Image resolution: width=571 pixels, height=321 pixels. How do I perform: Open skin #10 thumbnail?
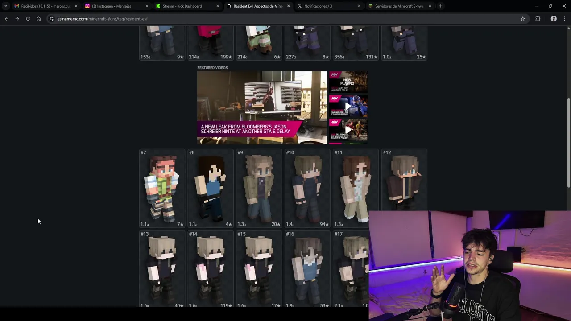[x=307, y=189]
